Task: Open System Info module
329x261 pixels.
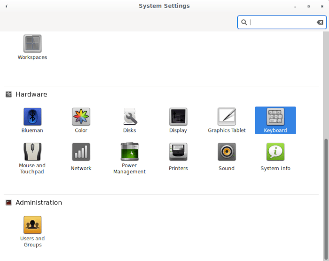Action: click(275, 157)
